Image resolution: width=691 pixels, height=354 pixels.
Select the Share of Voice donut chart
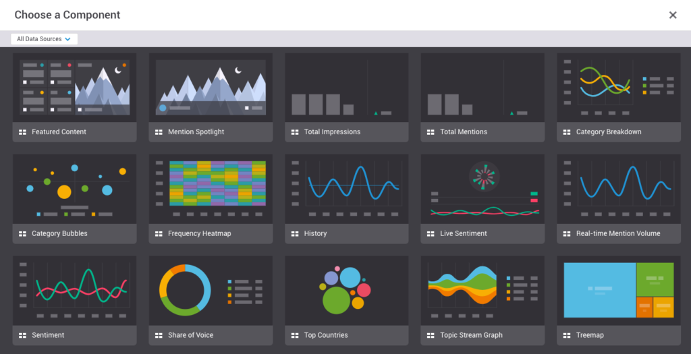[186, 291]
